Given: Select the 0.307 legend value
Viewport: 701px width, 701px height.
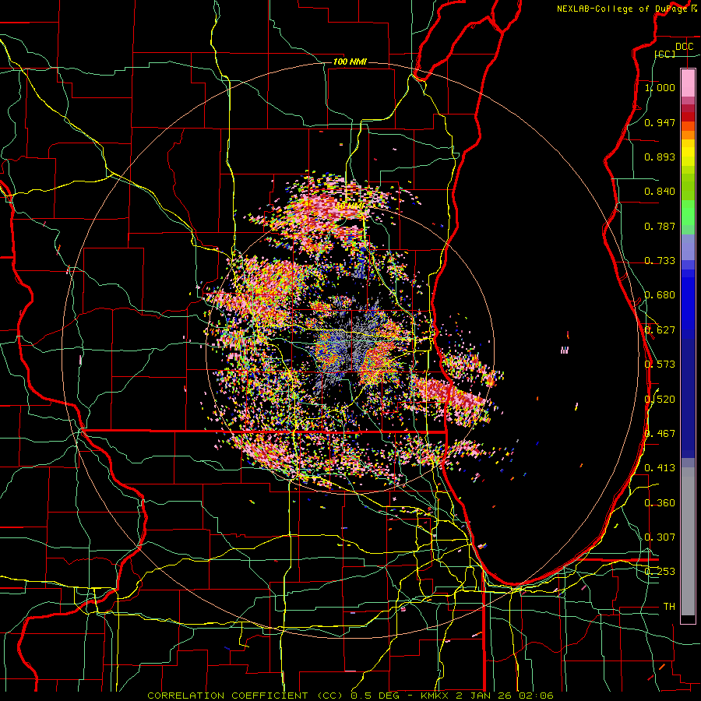Looking at the screenshot, I should pos(660,537).
